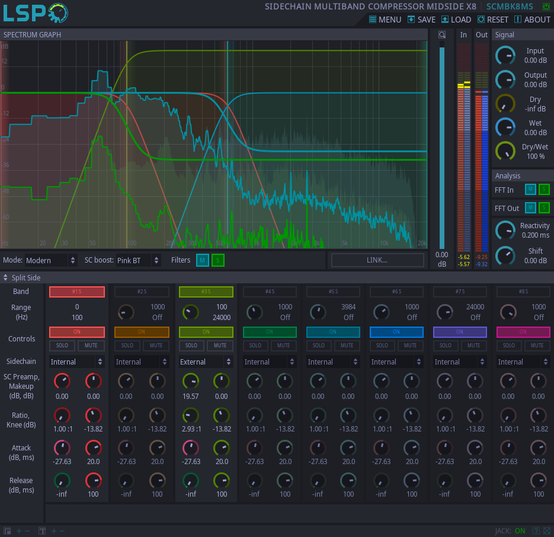Click band #1 S Makeup knob
Screen dimensions: 554x537
tap(93, 381)
